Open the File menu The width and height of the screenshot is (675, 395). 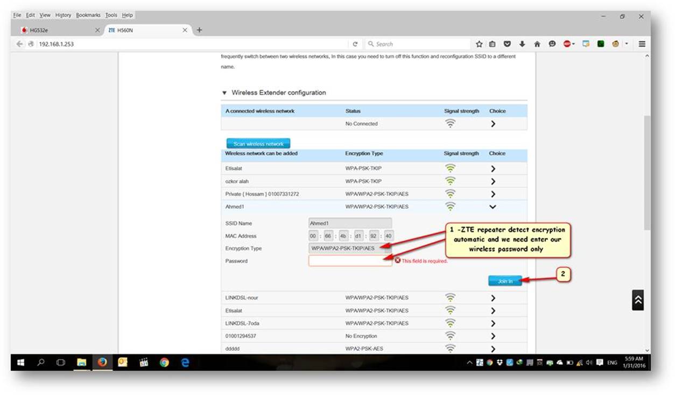(x=17, y=15)
